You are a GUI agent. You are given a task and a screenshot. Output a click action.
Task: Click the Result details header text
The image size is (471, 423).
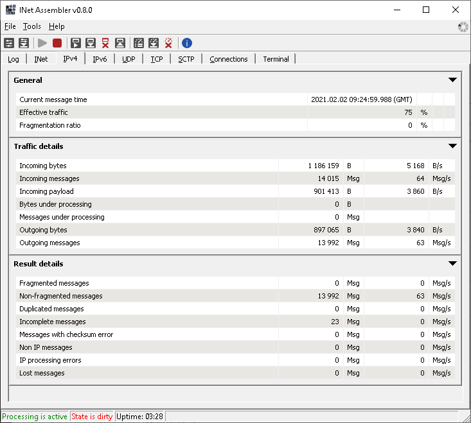pyautogui.click(x=39, y=264)
